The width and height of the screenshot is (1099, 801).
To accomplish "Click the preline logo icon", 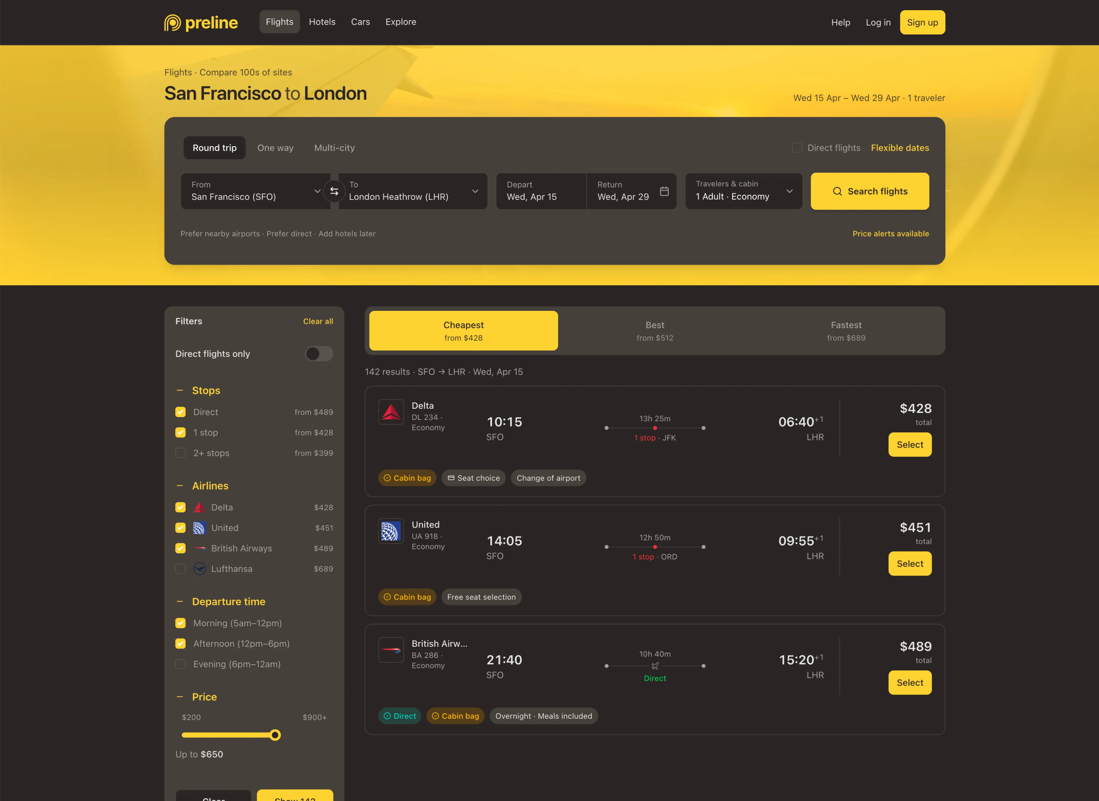I will (172, 22).
